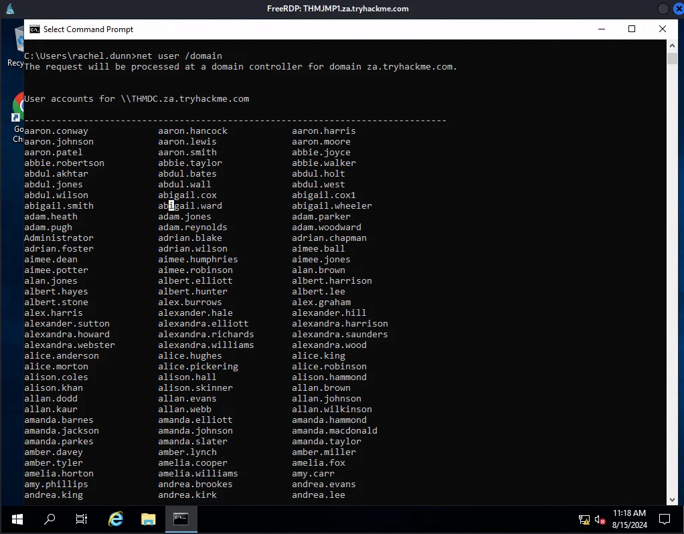
Task: Click the username Administrator
Action: [59, 238]
